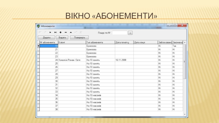Click the edit record triangle icon

point(71,33)
